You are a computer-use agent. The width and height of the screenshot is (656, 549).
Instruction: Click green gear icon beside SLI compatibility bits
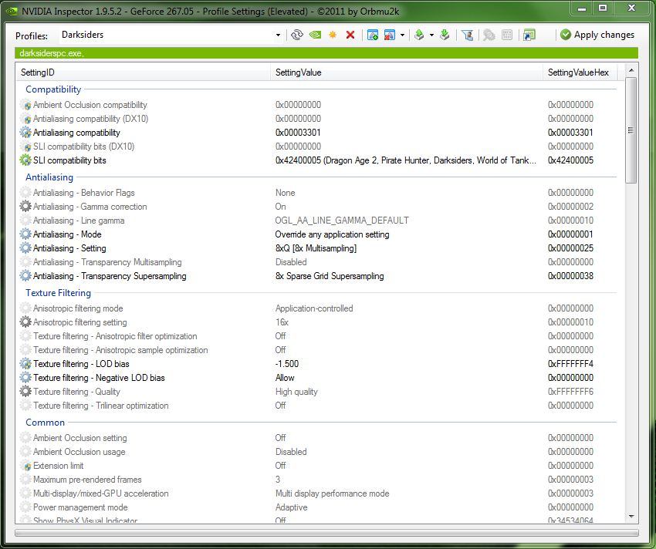25,160
